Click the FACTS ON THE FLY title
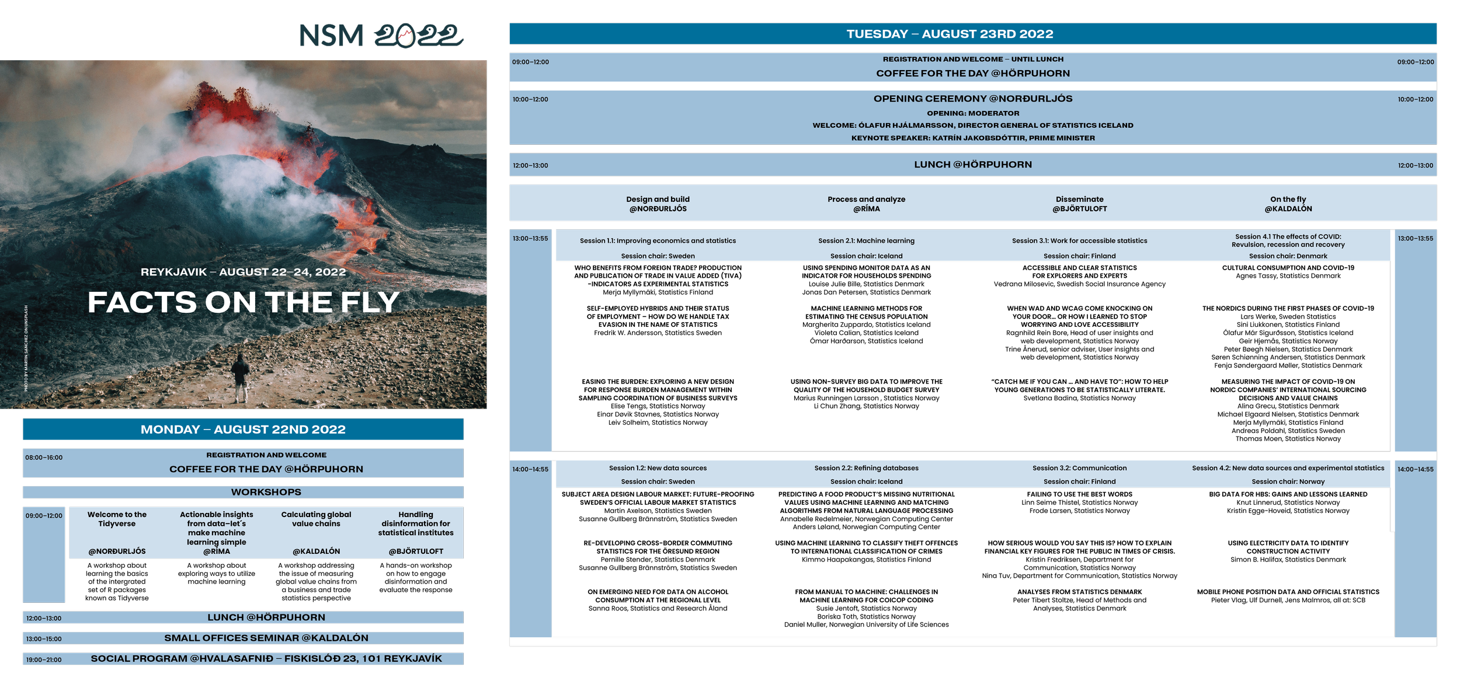The height and width of the screenshot is (688, 1460). point(243,302)
